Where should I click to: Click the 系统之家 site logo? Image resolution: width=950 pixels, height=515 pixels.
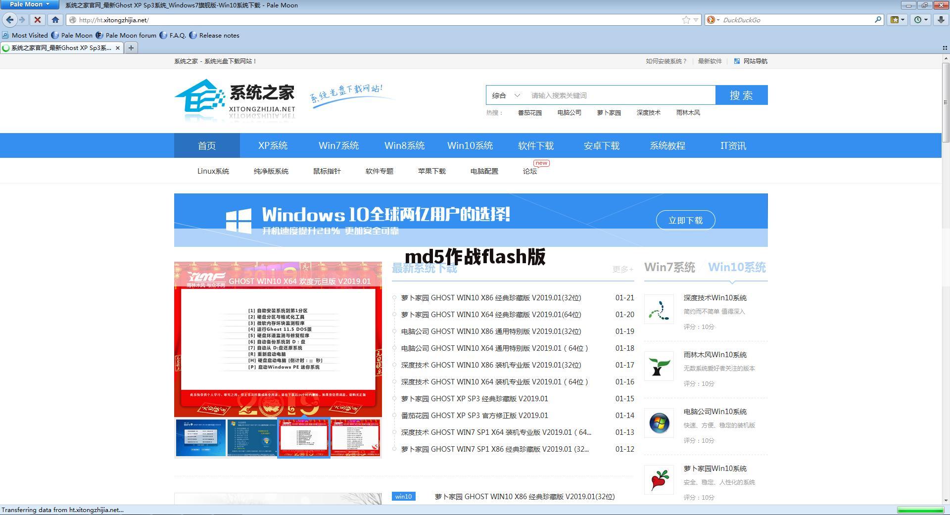click(235, 100)
